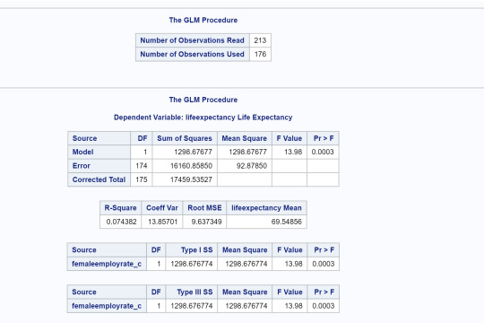
Task: Click the Corrected Total value 17459.53527
Action: coord(191,179)
